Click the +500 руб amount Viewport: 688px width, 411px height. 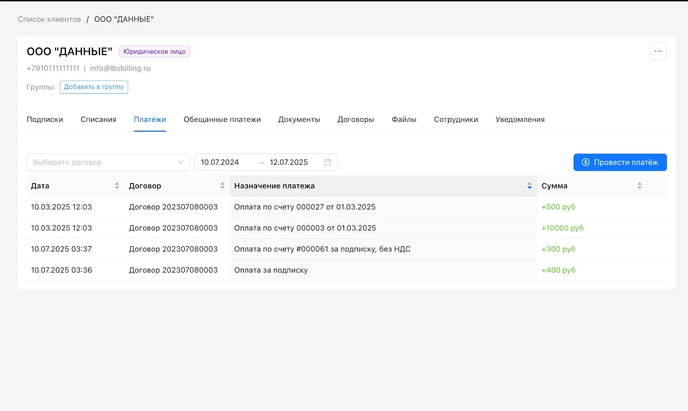coord(558,207)
